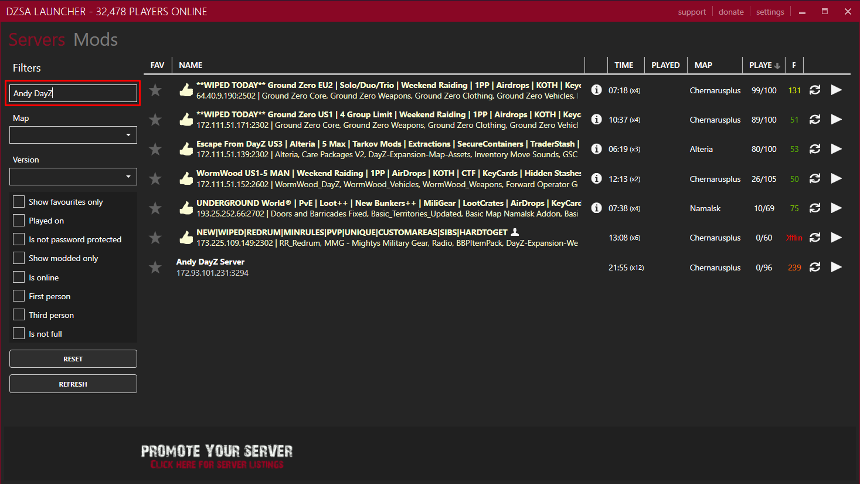This screenshot has width=860, height=484.
Task: Enable the First person filter
Action: tap(18, 296)
